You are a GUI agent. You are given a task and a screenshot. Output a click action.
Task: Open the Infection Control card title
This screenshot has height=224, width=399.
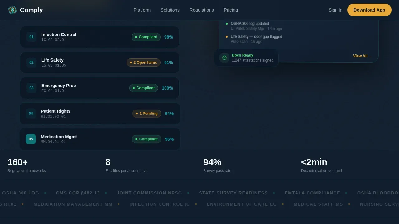click(x=59, y=35)
